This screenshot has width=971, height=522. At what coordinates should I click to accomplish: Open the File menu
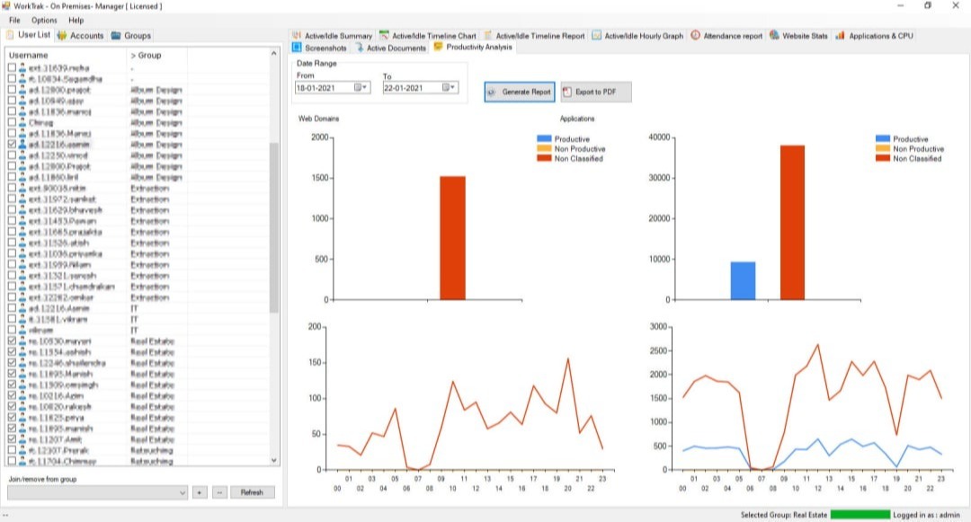[14, 21]
